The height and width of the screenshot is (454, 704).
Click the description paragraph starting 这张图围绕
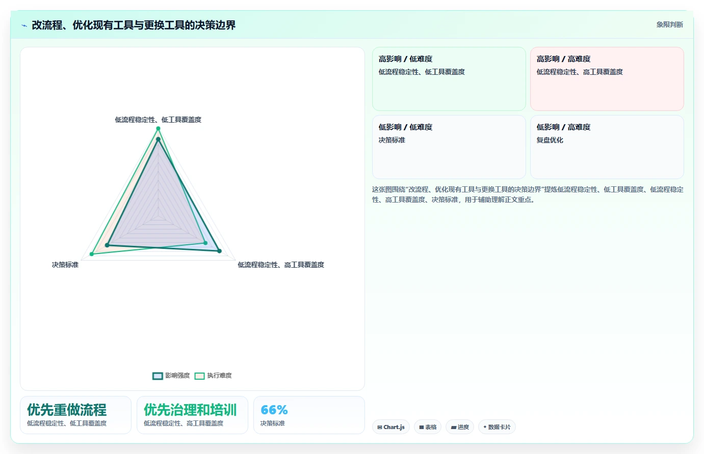(528, 194)
